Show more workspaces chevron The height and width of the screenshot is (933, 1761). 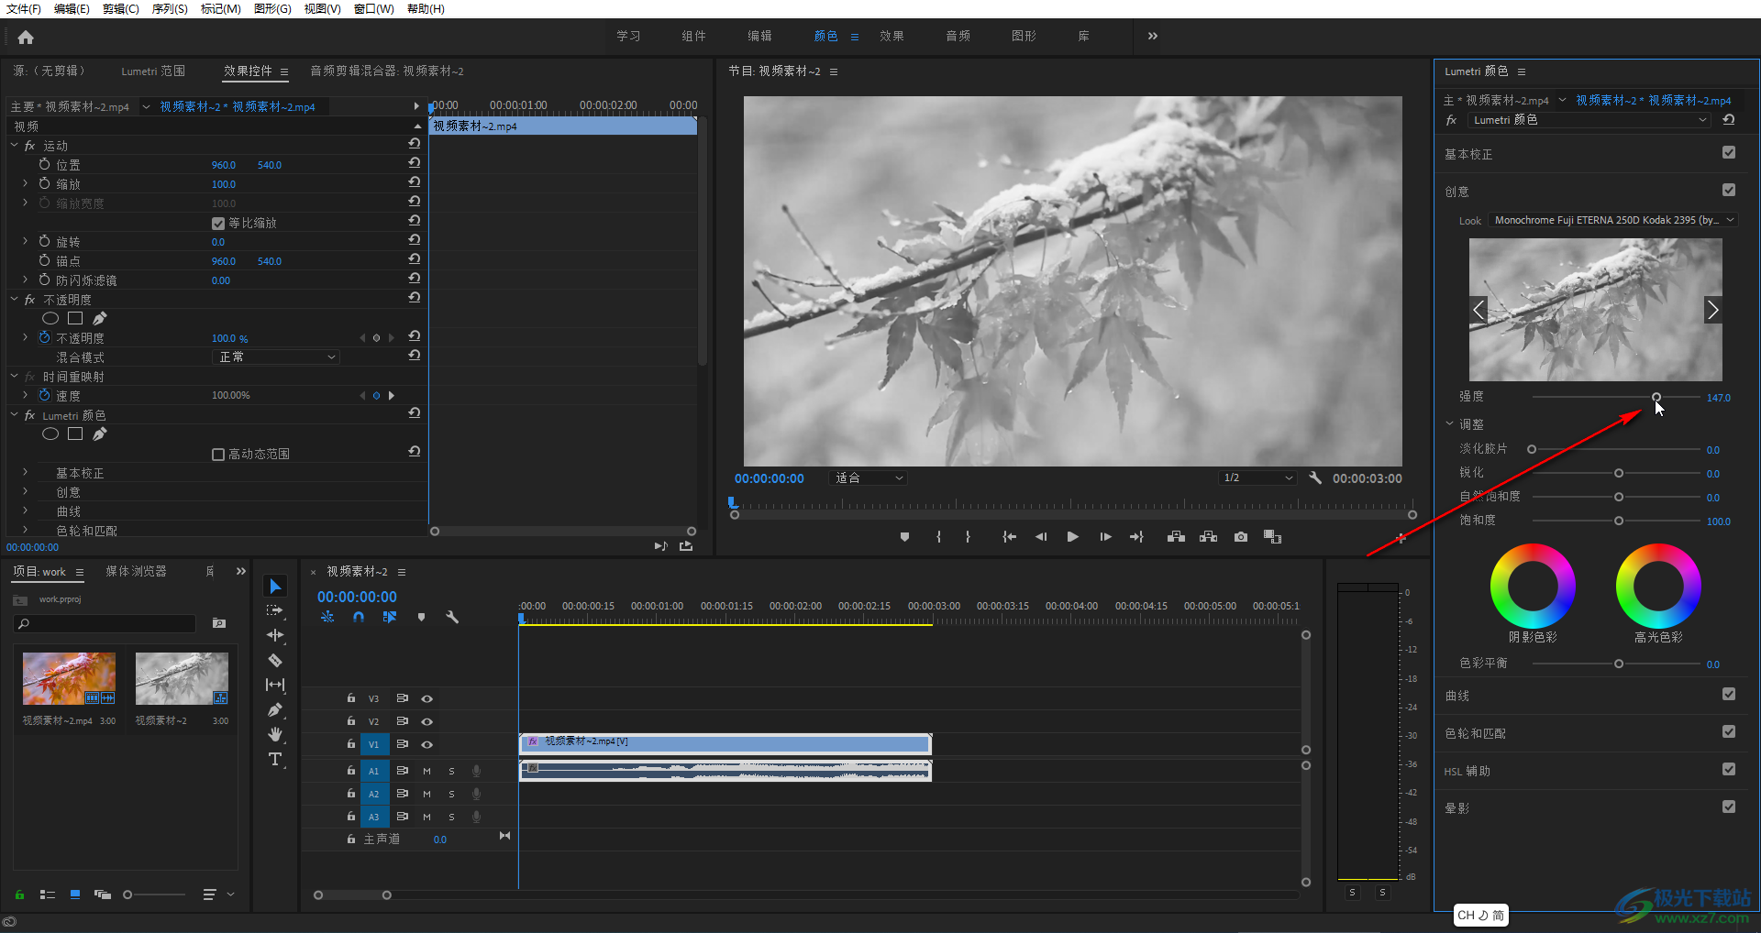click(1153, 37)
